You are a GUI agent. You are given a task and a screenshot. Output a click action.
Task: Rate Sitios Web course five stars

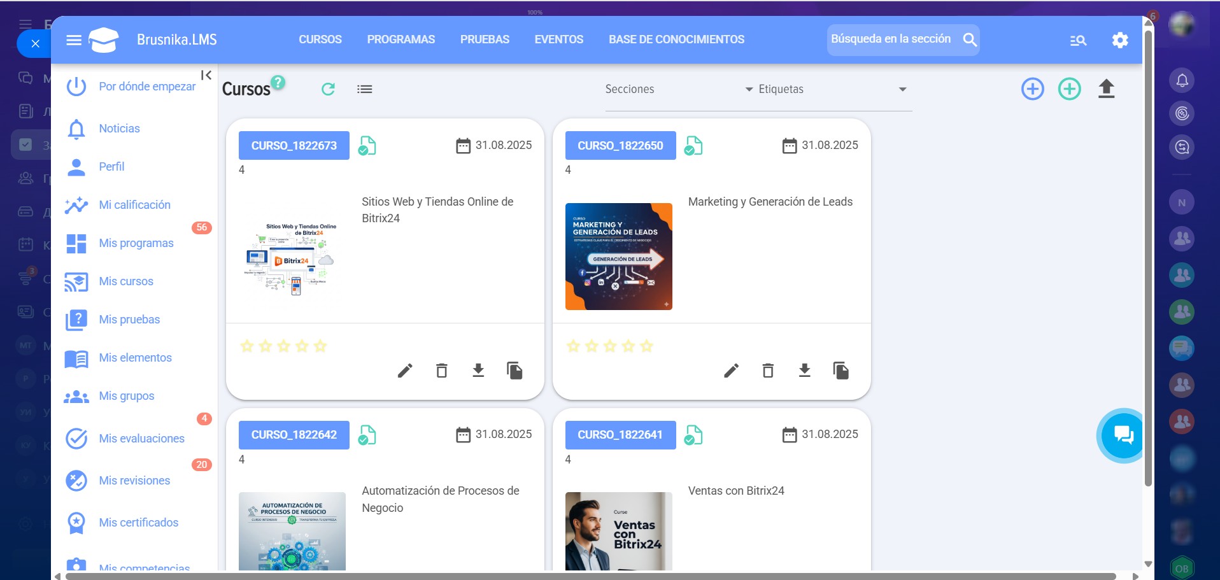[x=320, y=346]
